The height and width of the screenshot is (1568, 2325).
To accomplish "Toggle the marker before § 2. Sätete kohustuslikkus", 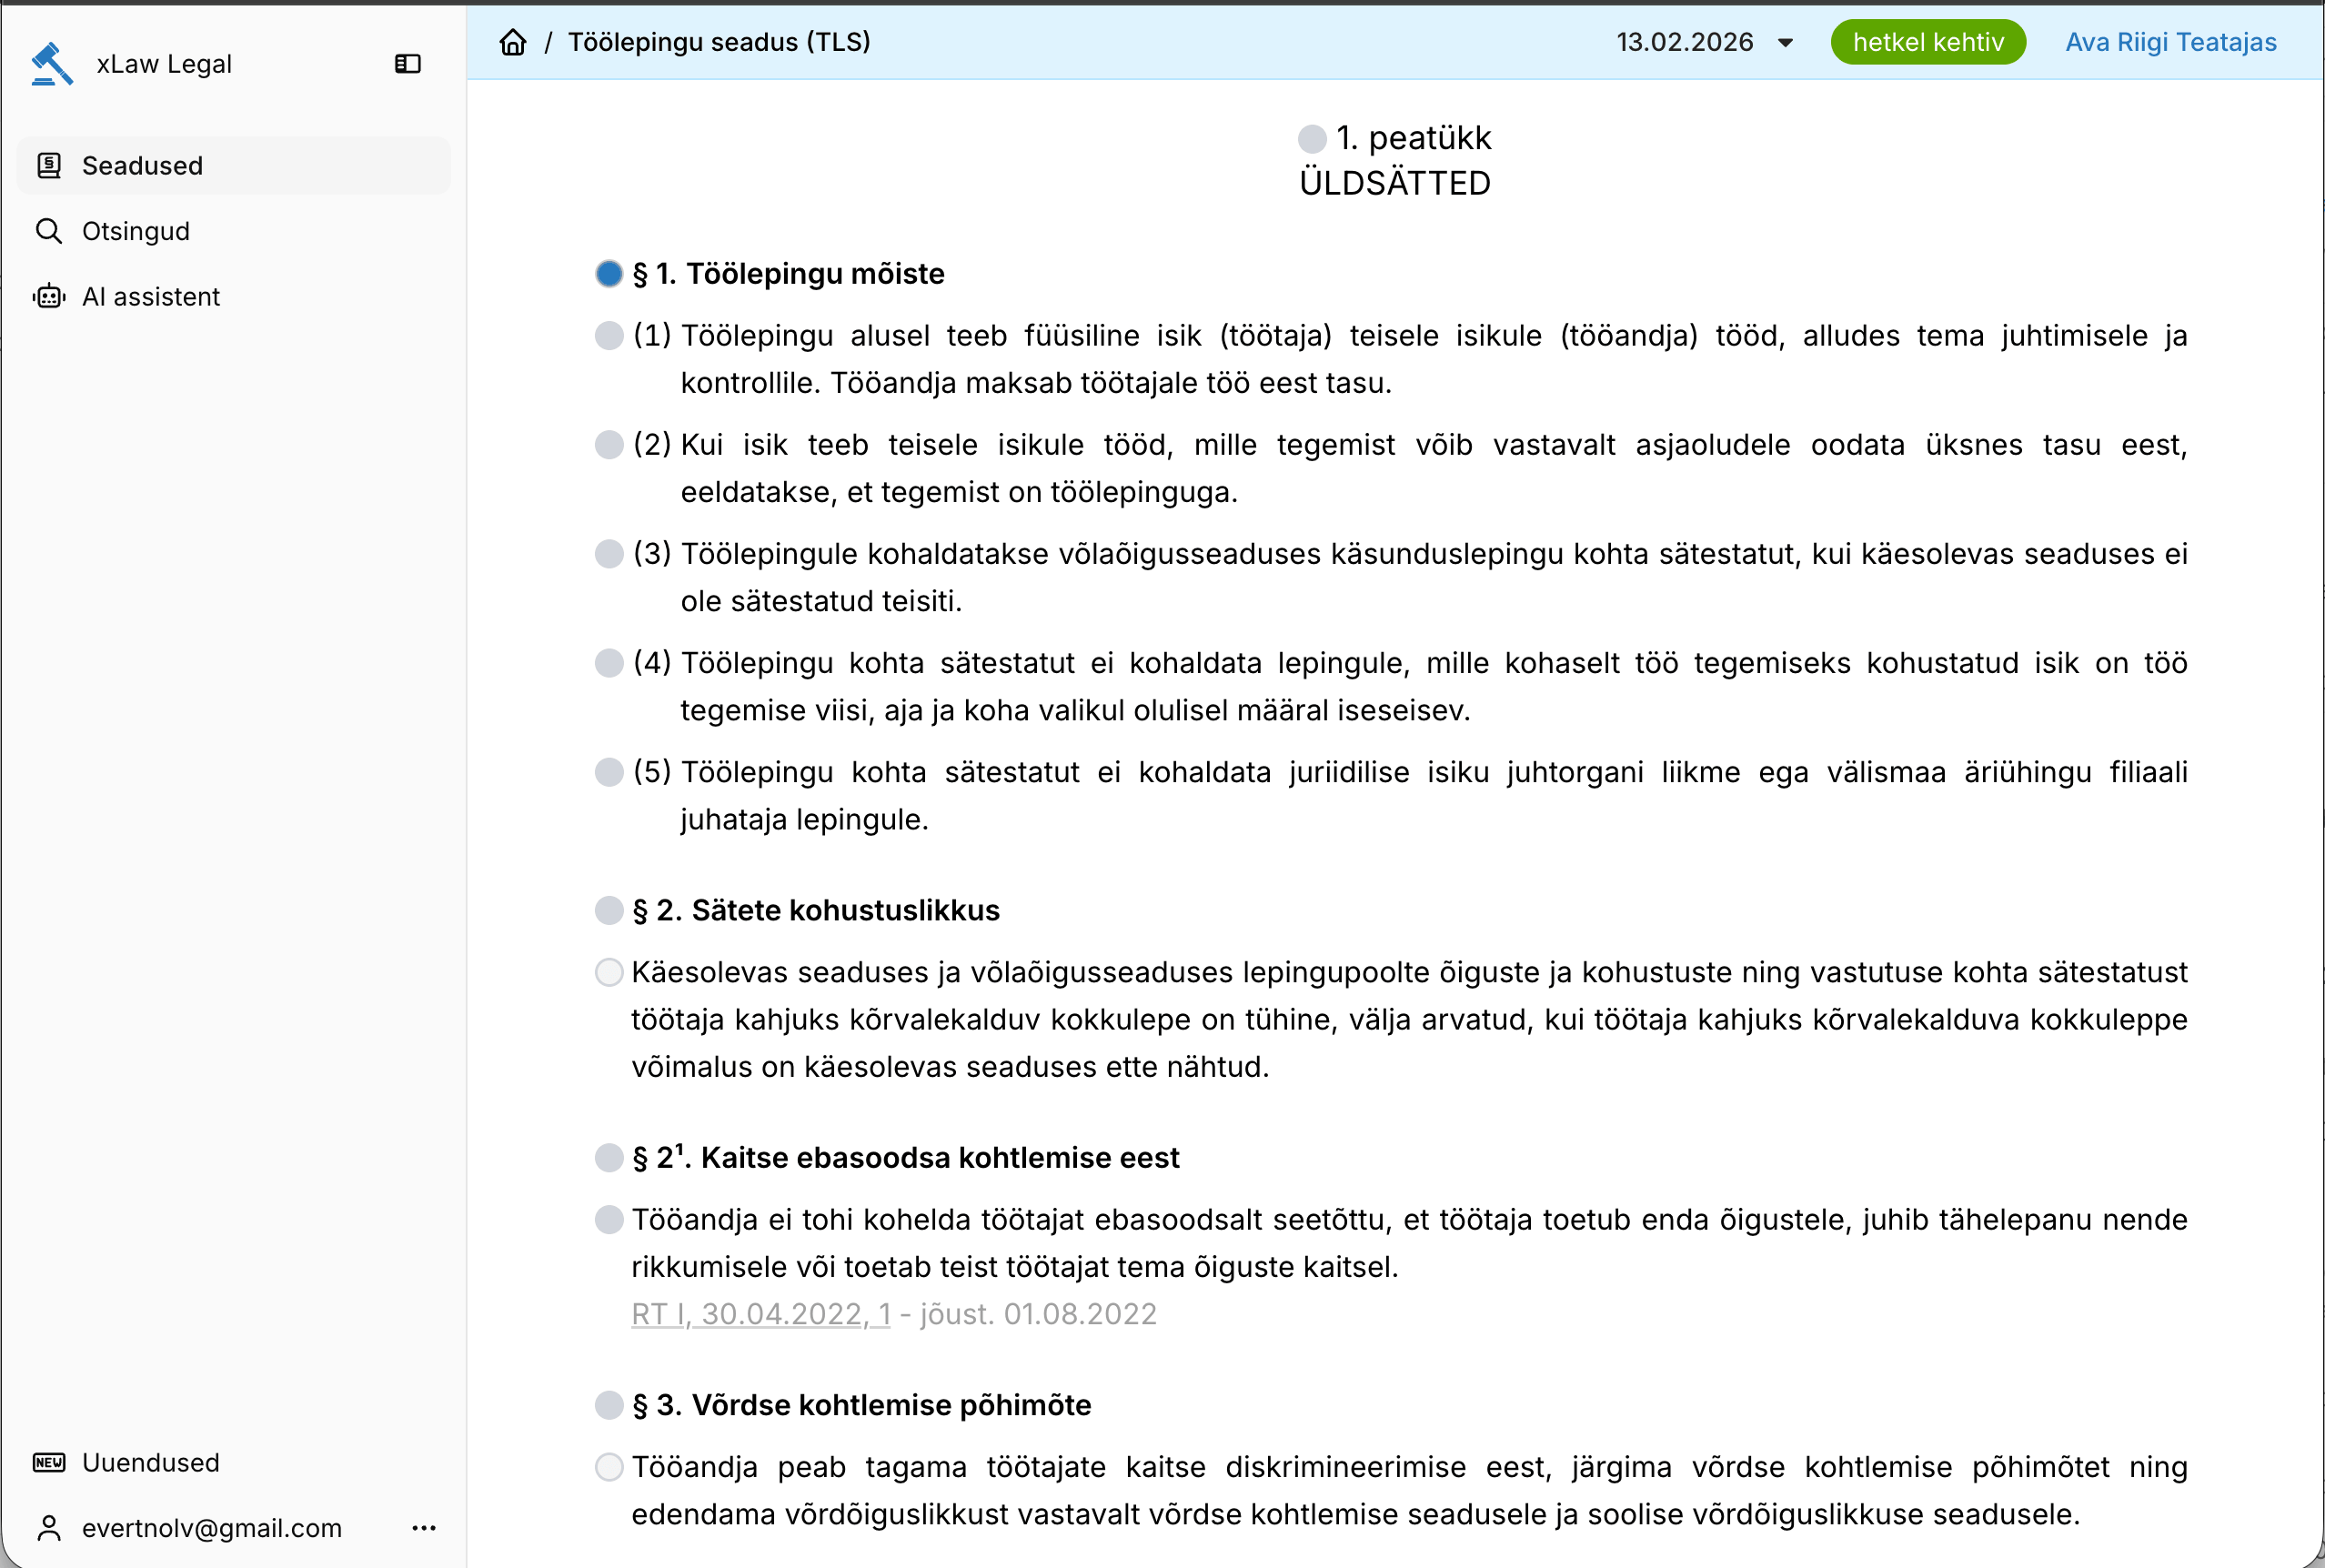I will tap(609, 910).
